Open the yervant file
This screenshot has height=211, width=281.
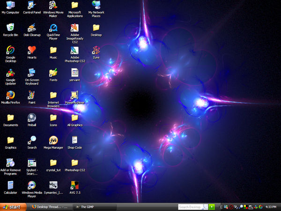click(x=75, y=75)
